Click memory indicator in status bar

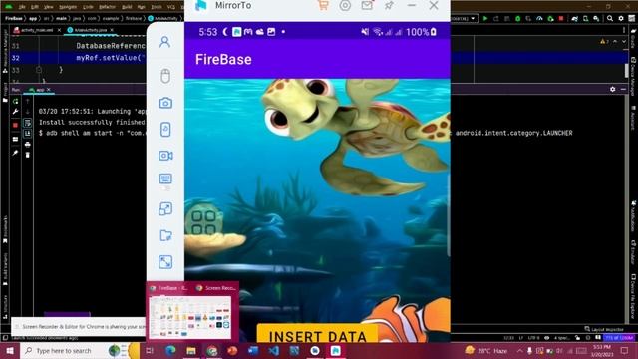620,338
